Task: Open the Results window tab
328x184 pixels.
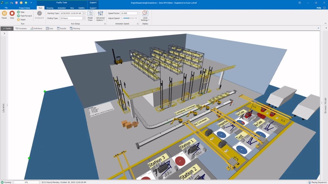Action: (61, 29)
